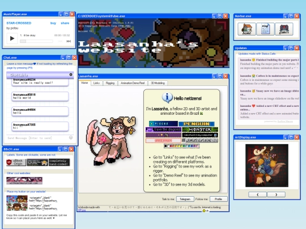Click the 'stuck in my computer' badge
This screenshot has height=229, width=306.
point(200,135)
